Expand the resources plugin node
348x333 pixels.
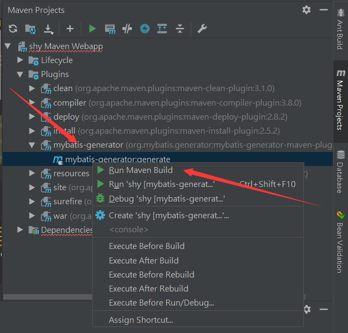(x=32, y=173)
